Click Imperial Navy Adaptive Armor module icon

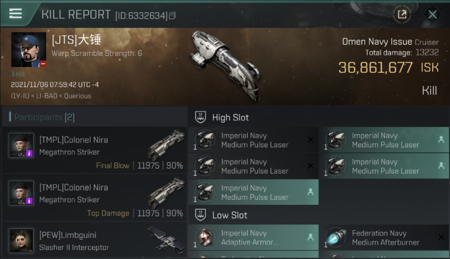tap(205, 238)
